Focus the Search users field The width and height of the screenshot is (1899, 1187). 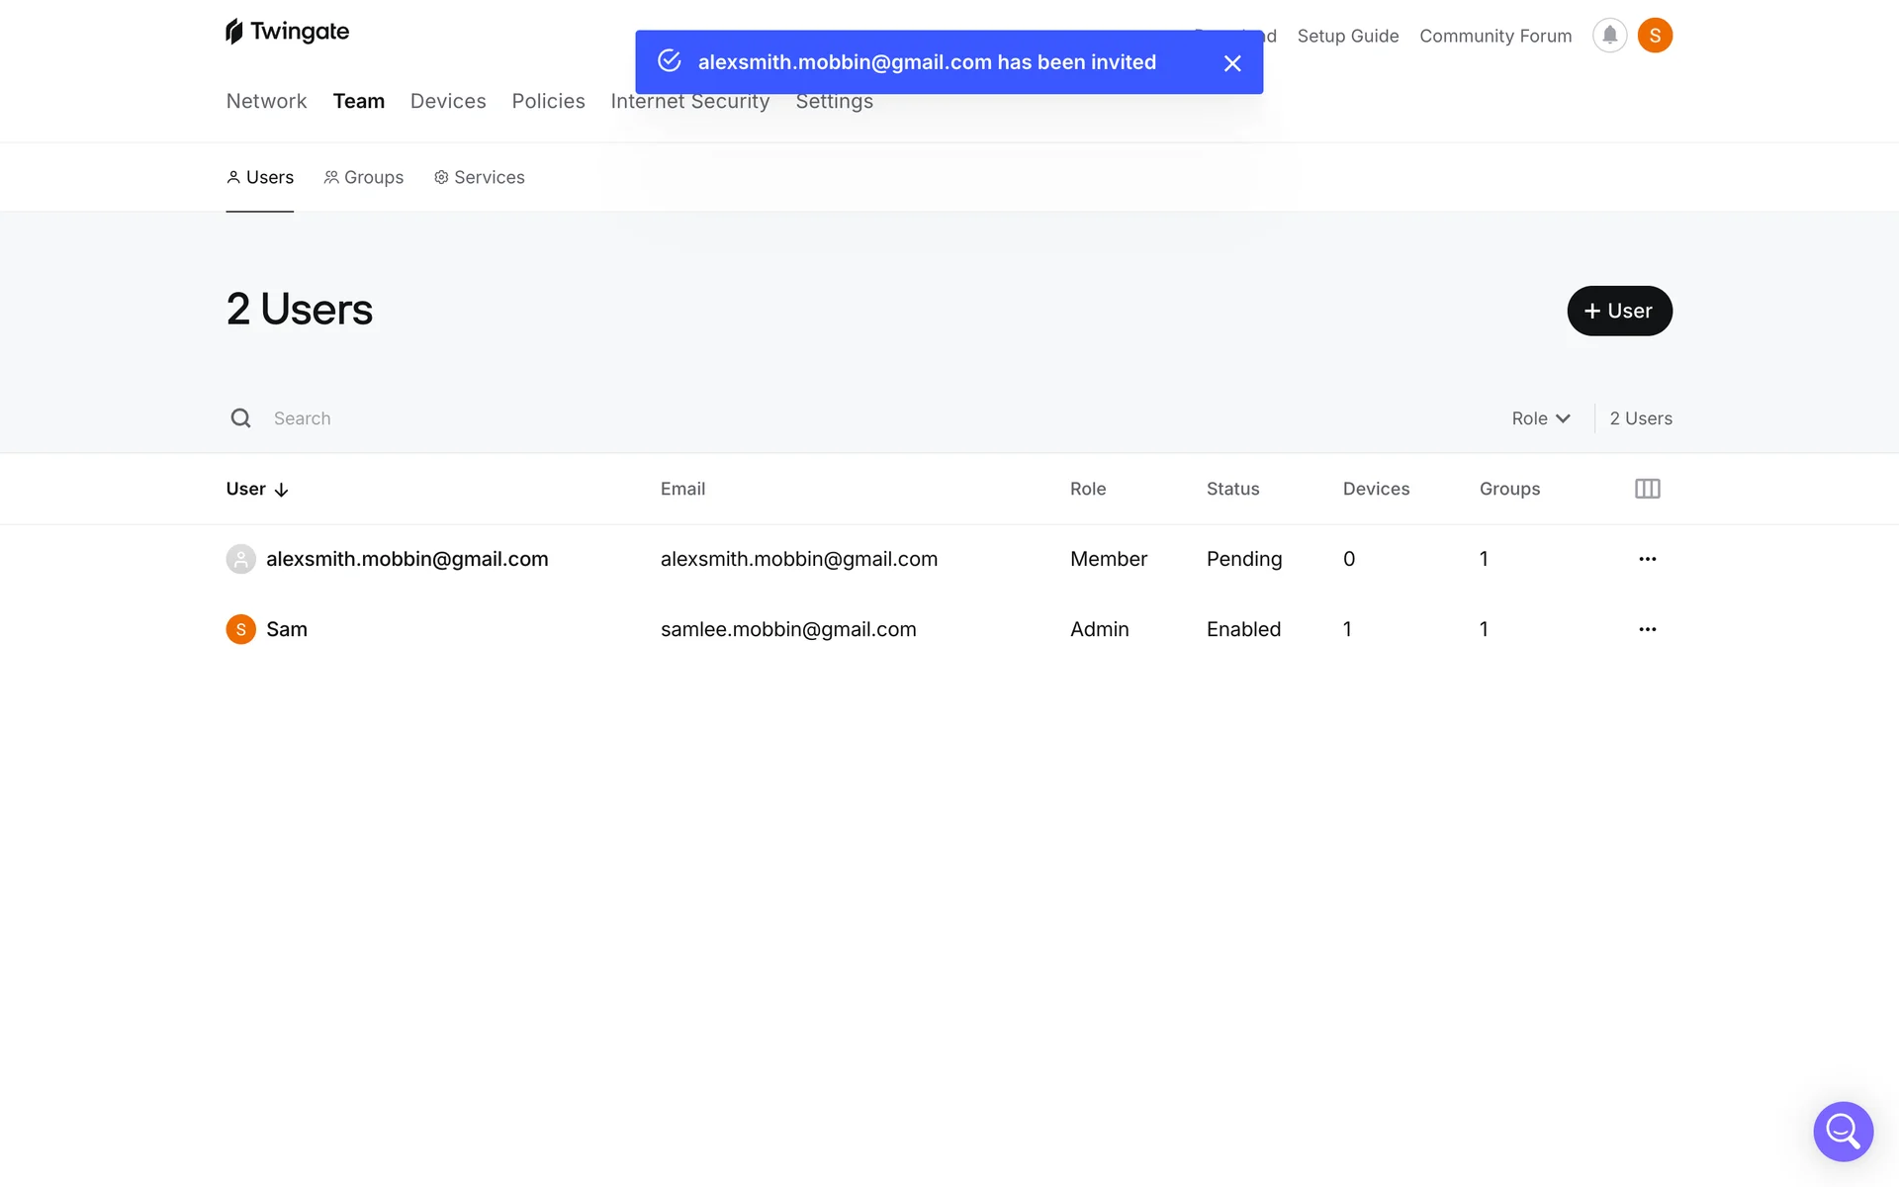point(593,418)
